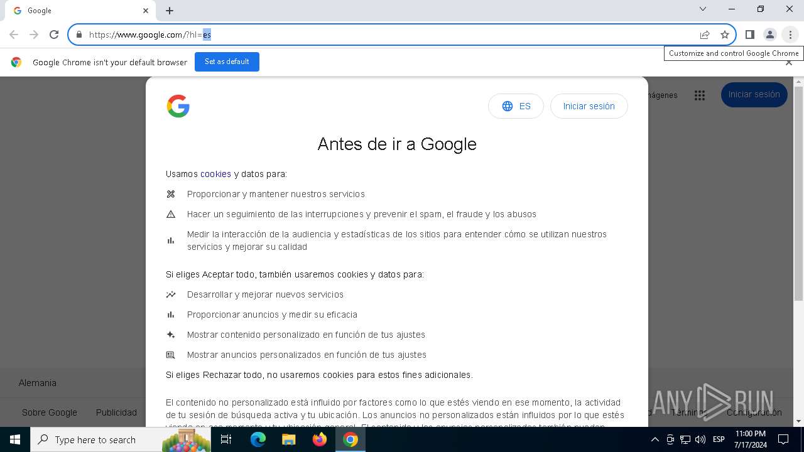Click the taskbar search highlight image

click(186, 439)
